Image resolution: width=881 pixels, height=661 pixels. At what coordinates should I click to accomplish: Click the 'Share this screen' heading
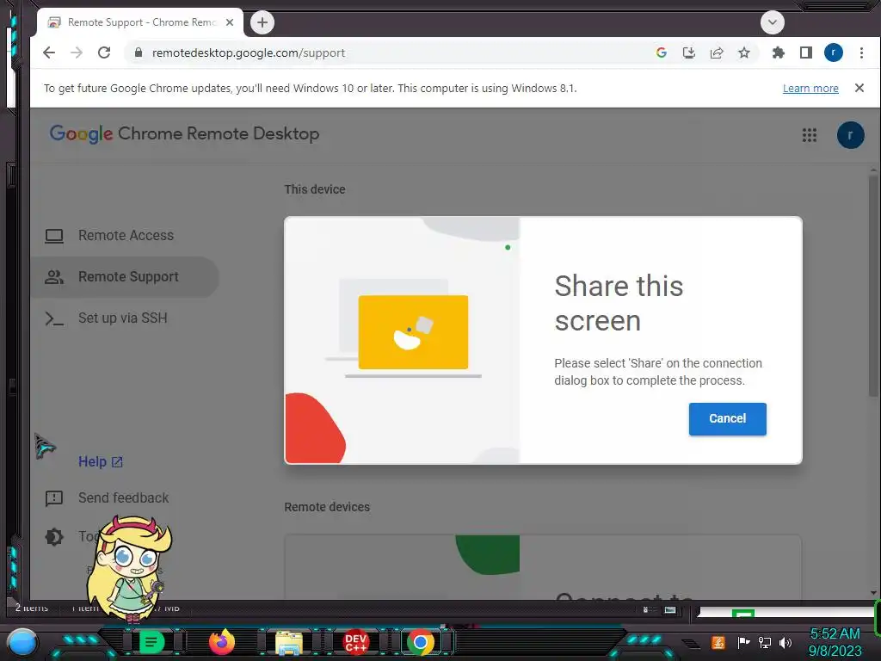tap(619, 303)
